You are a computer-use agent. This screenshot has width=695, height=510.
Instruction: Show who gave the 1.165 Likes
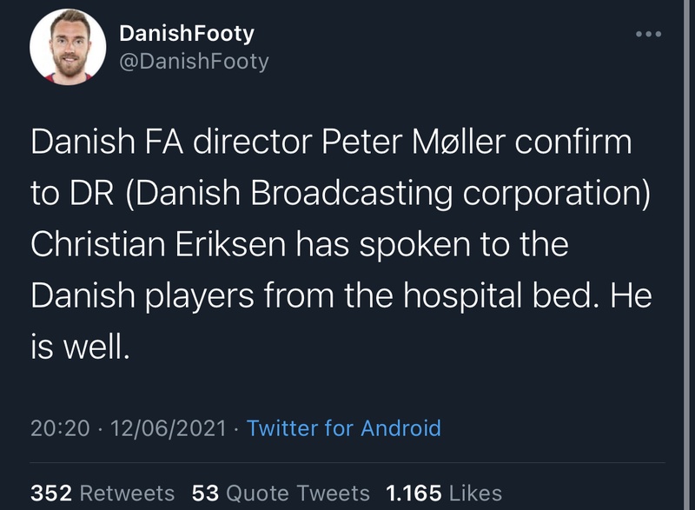pyautogui.click(x=442, y=493)
